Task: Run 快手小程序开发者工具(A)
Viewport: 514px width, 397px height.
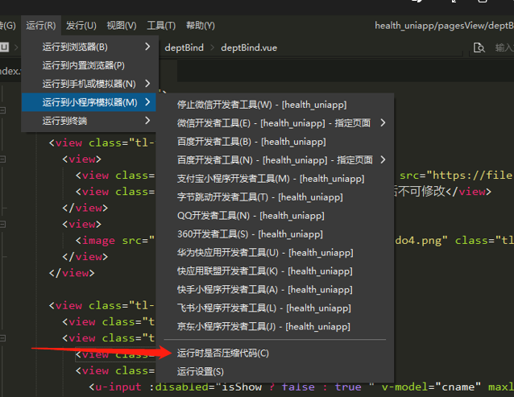Action: [x=275, y=290]
